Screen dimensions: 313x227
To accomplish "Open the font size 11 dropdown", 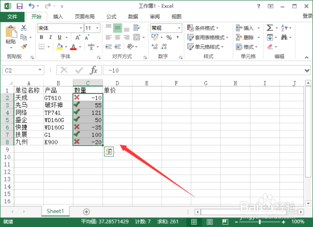I will point(97,28).
